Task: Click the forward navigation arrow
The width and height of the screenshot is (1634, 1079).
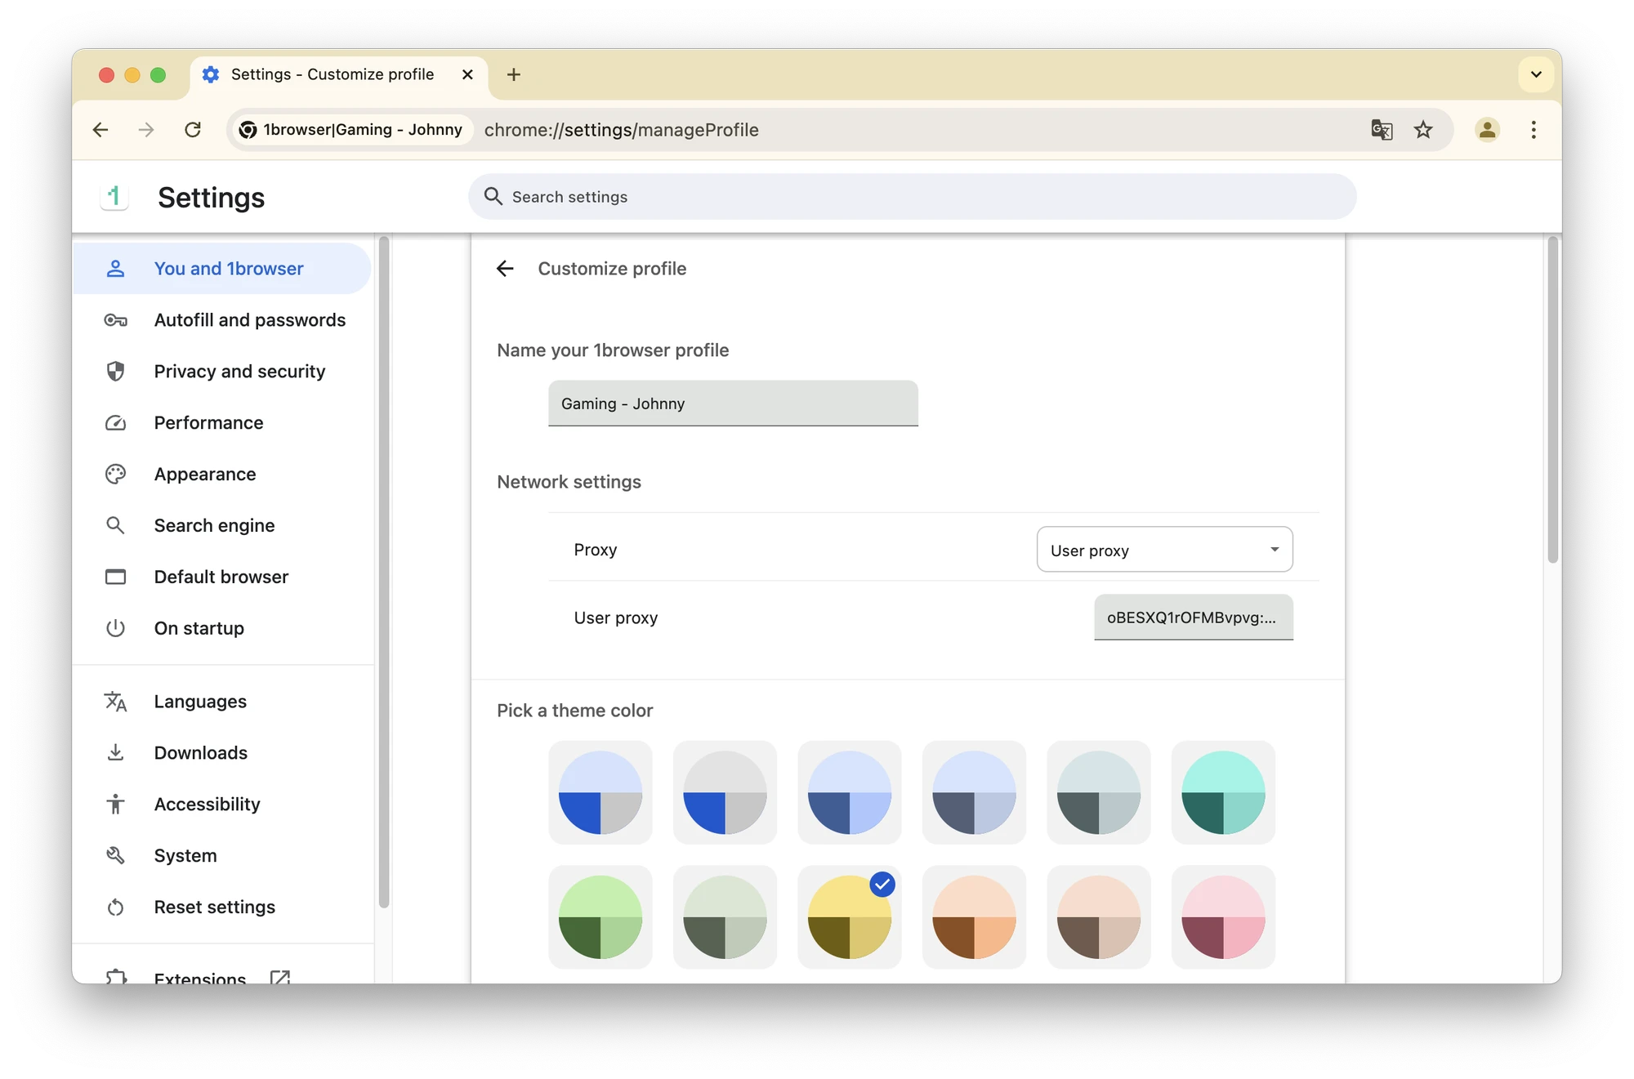Action: point(146,130)
